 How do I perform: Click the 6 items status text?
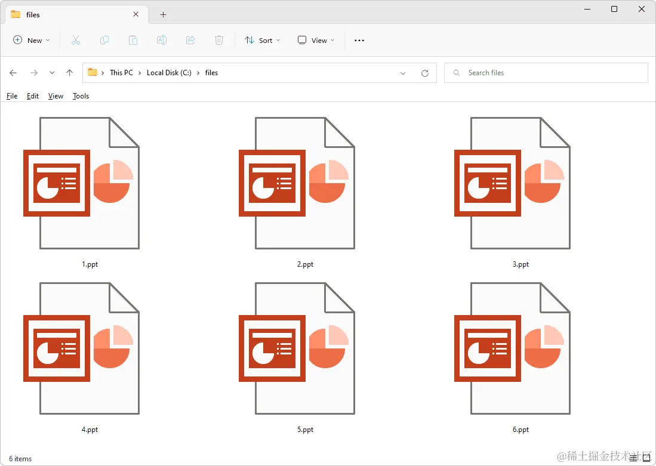20,459
